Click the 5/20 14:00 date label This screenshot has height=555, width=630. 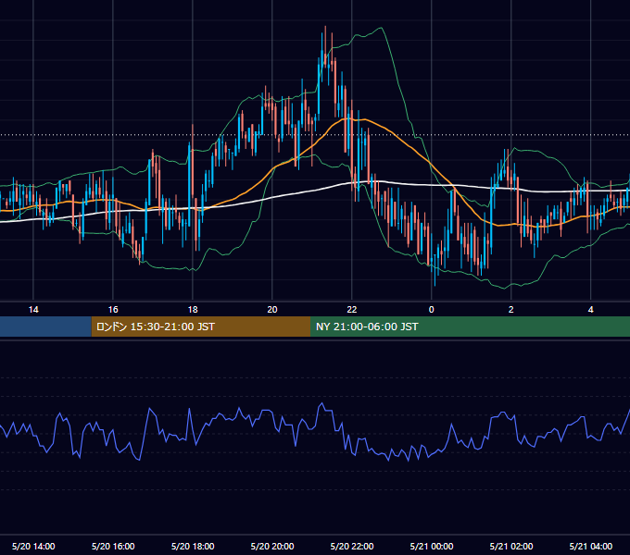tap(33, 546)
